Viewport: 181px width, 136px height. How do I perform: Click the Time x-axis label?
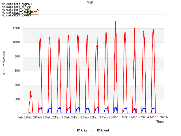click(160, 122)
